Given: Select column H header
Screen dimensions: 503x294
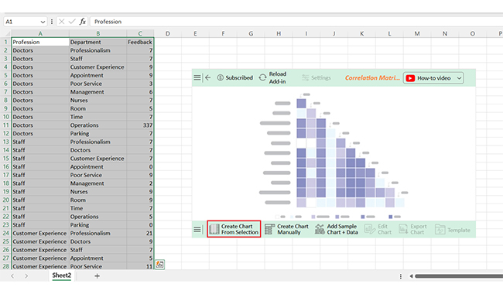Looking at the screenshot, I should pos(279,34).
